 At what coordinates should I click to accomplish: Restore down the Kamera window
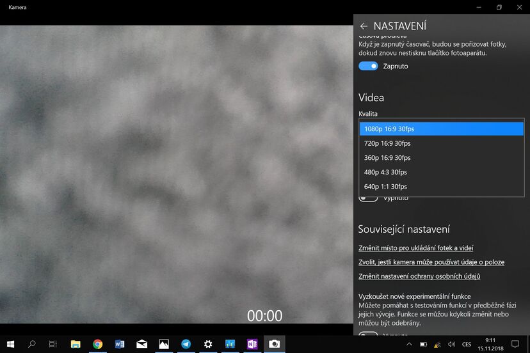click(x=499, y=7)
